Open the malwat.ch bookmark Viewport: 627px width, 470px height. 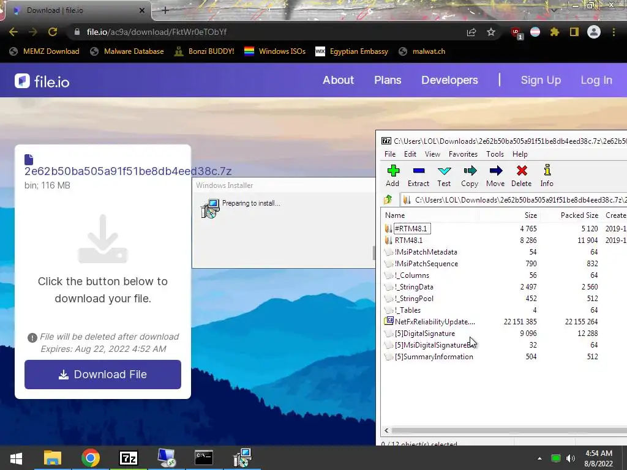(422, 51)
